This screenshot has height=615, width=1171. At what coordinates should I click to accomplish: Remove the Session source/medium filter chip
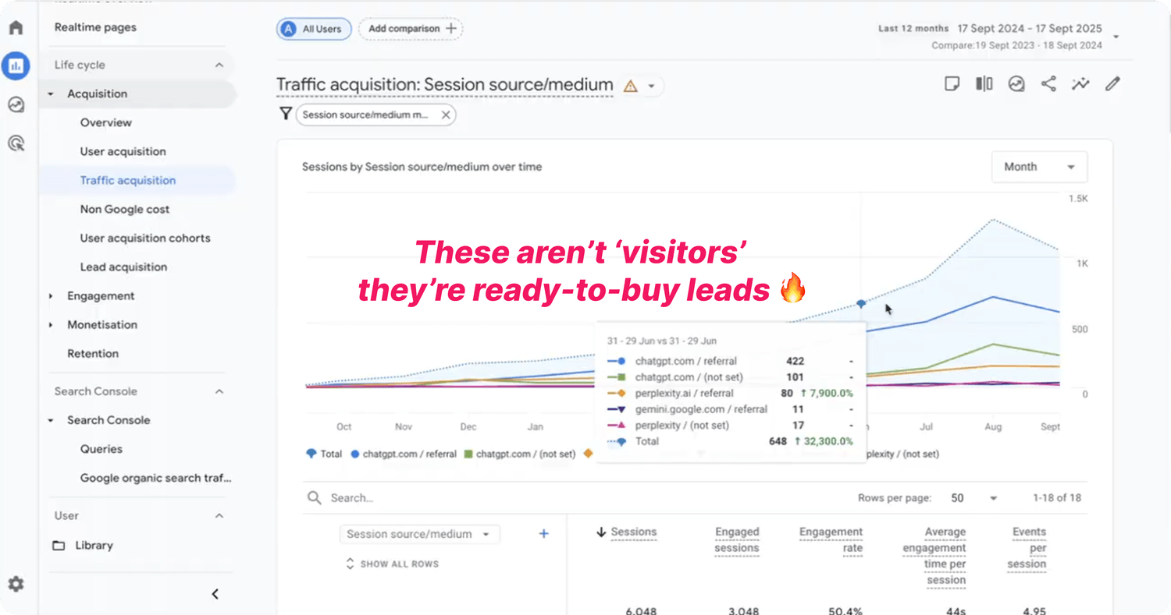[445, 115]
